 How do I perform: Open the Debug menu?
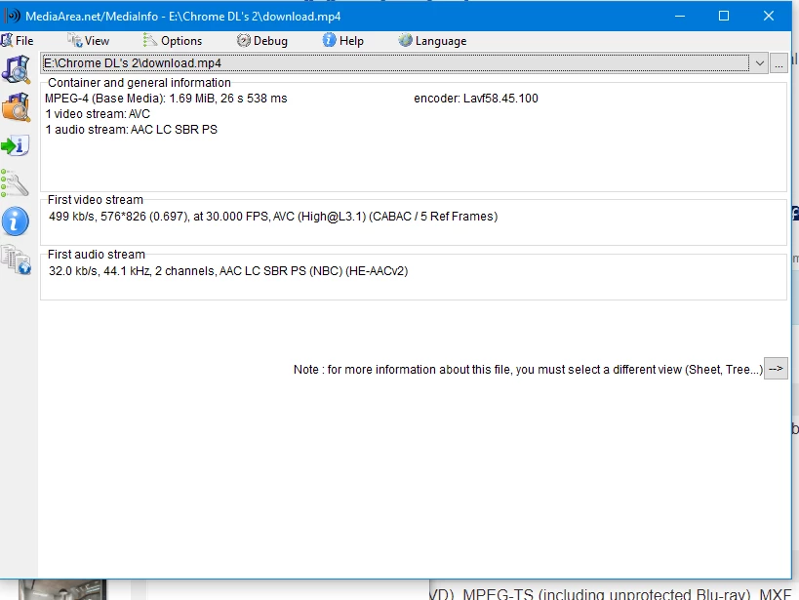click(x=262, y=41)
